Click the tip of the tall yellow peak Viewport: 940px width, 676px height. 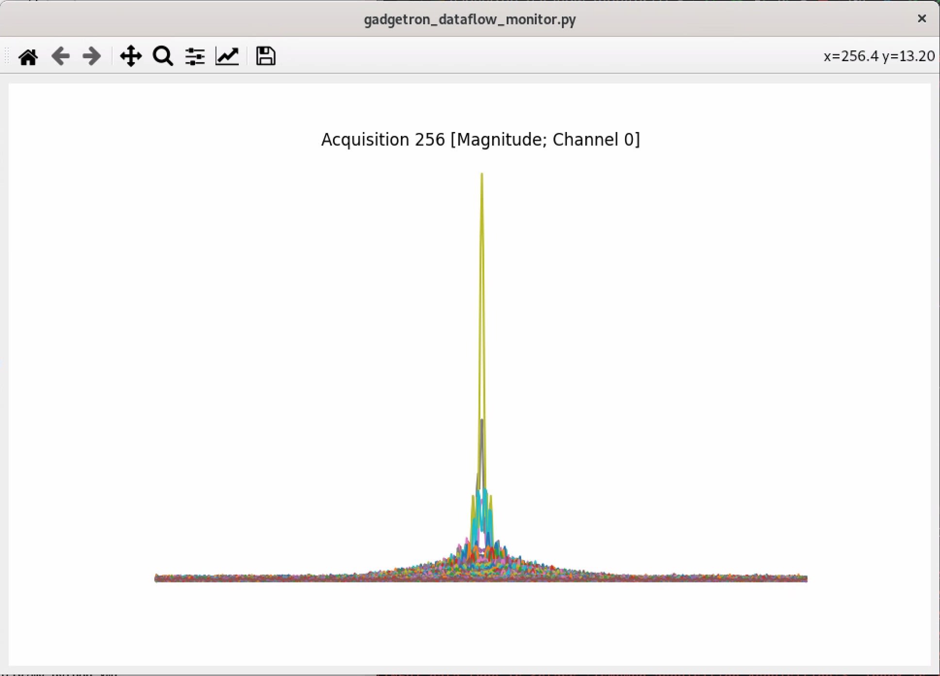coord(482,175)
